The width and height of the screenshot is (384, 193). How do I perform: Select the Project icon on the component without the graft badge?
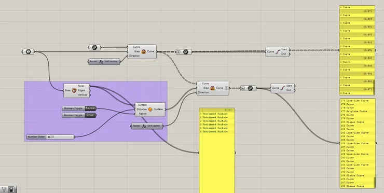tap(144, 52)
